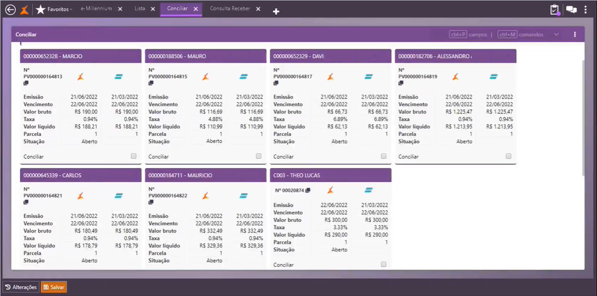Copy order number PV000000164821 icon

click(x=26, y=202)
